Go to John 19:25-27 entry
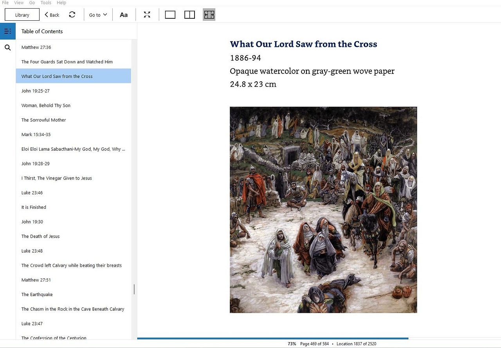 pyautogui.click(x=74, y=91)
